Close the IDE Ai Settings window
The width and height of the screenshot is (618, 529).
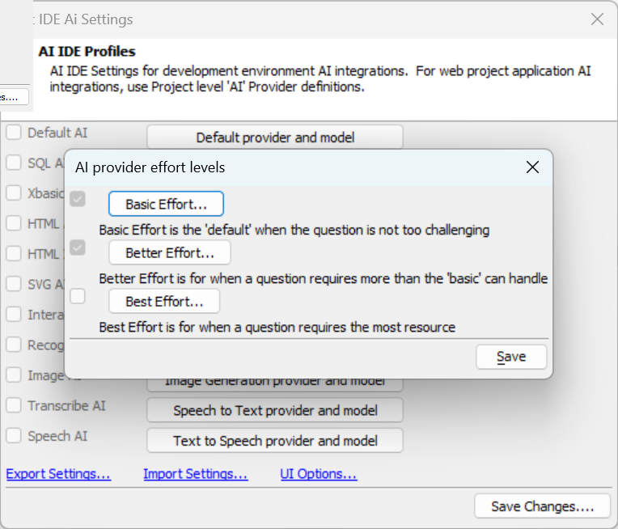597,19
